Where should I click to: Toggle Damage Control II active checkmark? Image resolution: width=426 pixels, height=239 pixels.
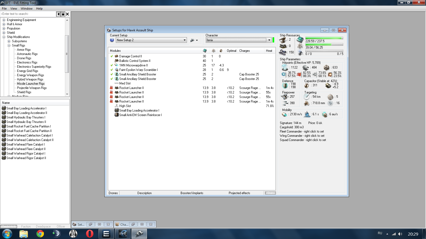point(112,56)
